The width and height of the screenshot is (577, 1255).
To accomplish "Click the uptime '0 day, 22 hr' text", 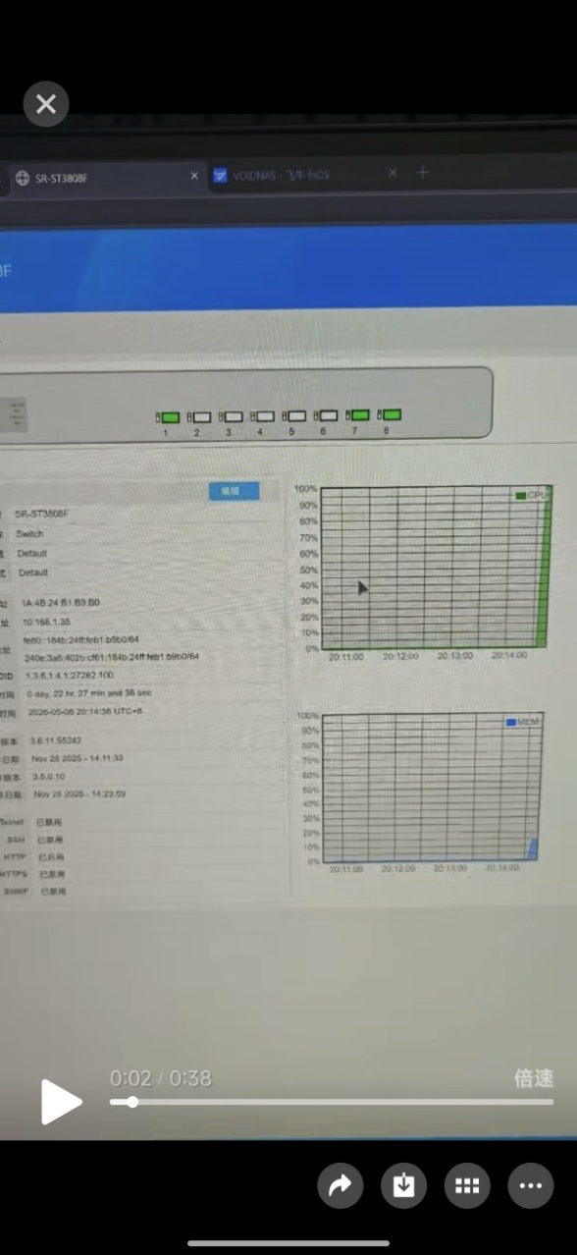I will [x=89, y=692].
